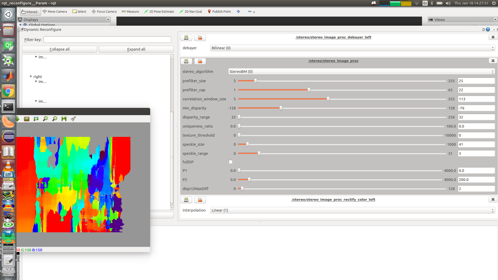The image size is (498, 280).
Task: Load debayer_left configuration from file icon
Action: pos(200,38)
